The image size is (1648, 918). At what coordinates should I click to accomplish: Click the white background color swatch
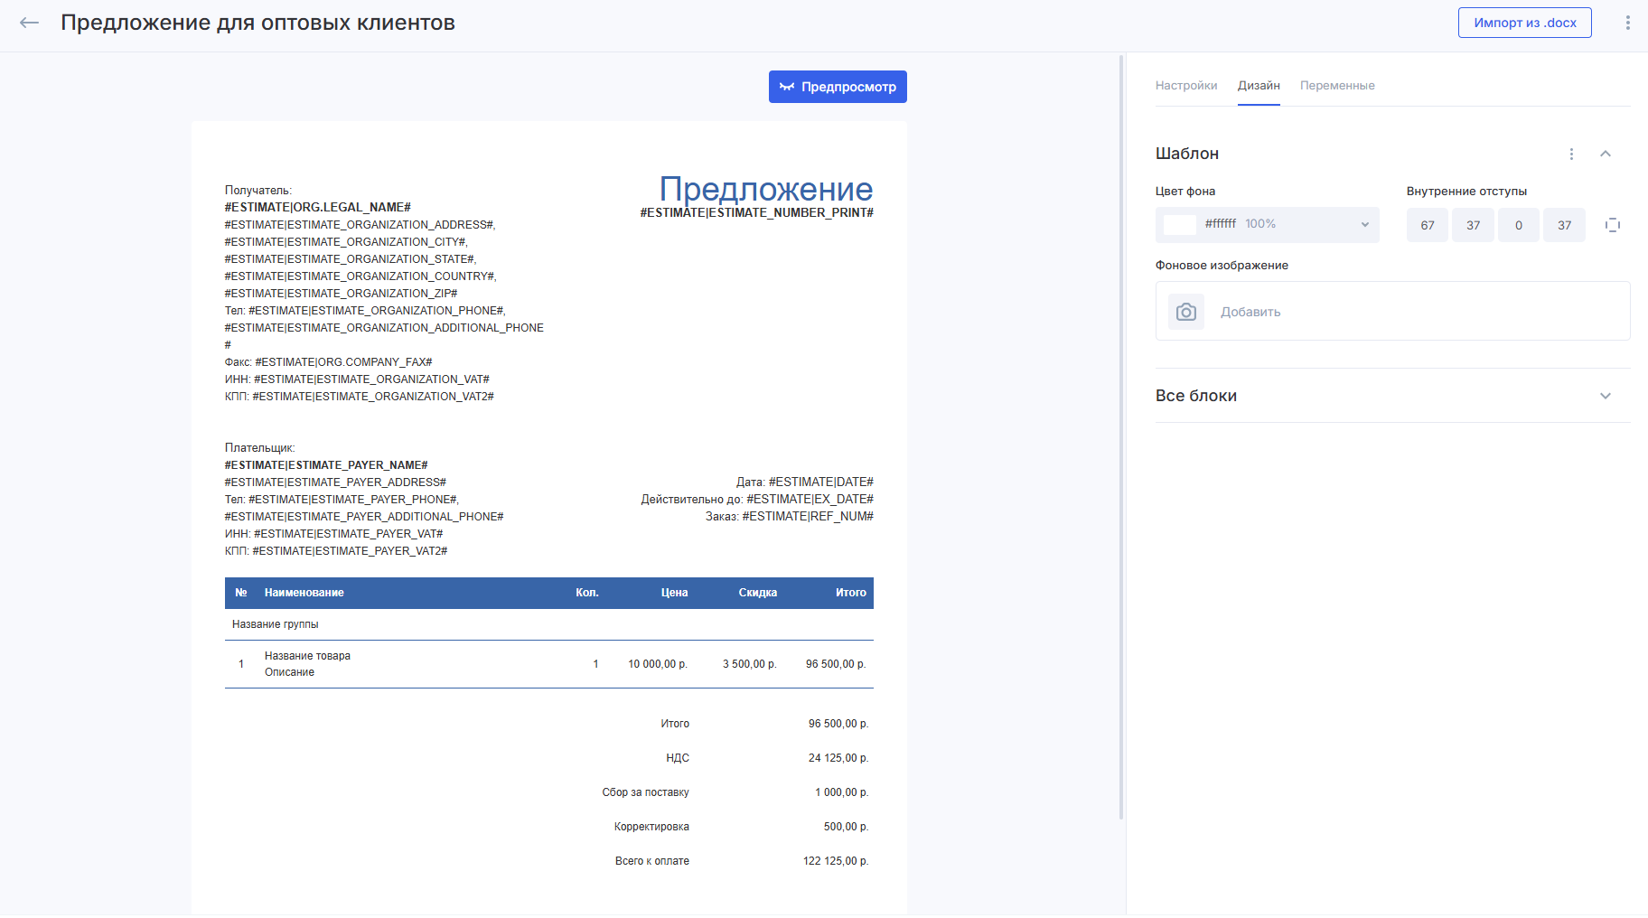tap(1179, 225)
